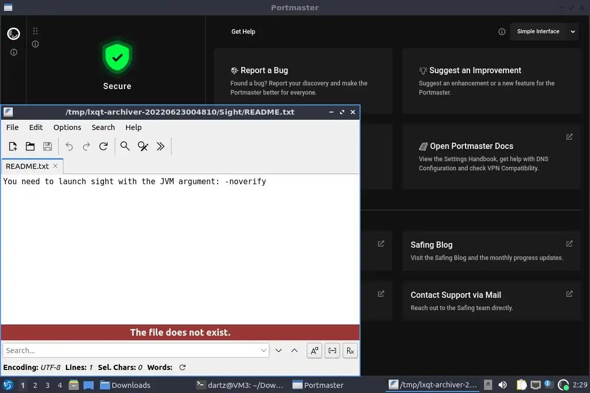The image size is (590, 393).
Task: Open the Safing Blog card
Action: point(492,251)
